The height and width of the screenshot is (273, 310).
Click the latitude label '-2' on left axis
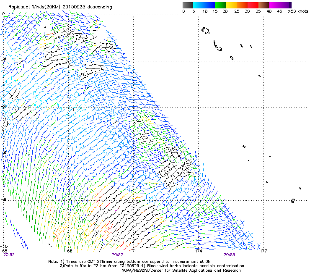pos(3,60)
